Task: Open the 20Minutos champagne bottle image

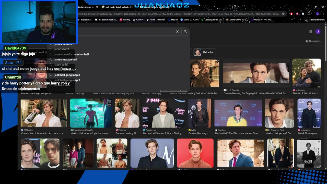Action: [44, 113]
